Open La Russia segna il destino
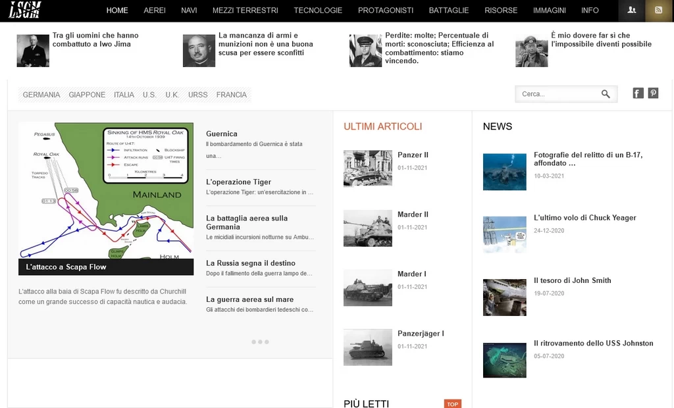 (251, 263)
